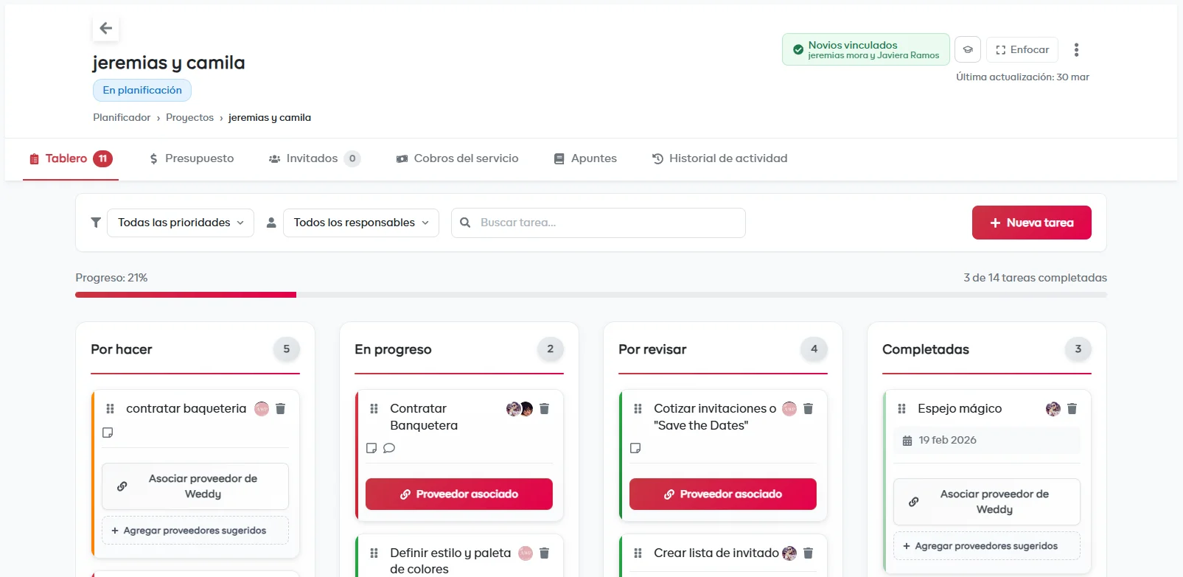This screenshot has width=1183, height=577.
Task: Click the assignee avatars on Contratar Banquetera
Action: [x=520, y=409]
